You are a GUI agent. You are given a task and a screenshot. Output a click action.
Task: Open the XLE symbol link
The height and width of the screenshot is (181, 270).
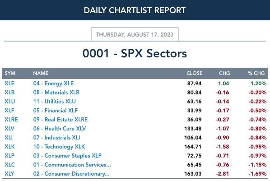[x=9, y=84]
